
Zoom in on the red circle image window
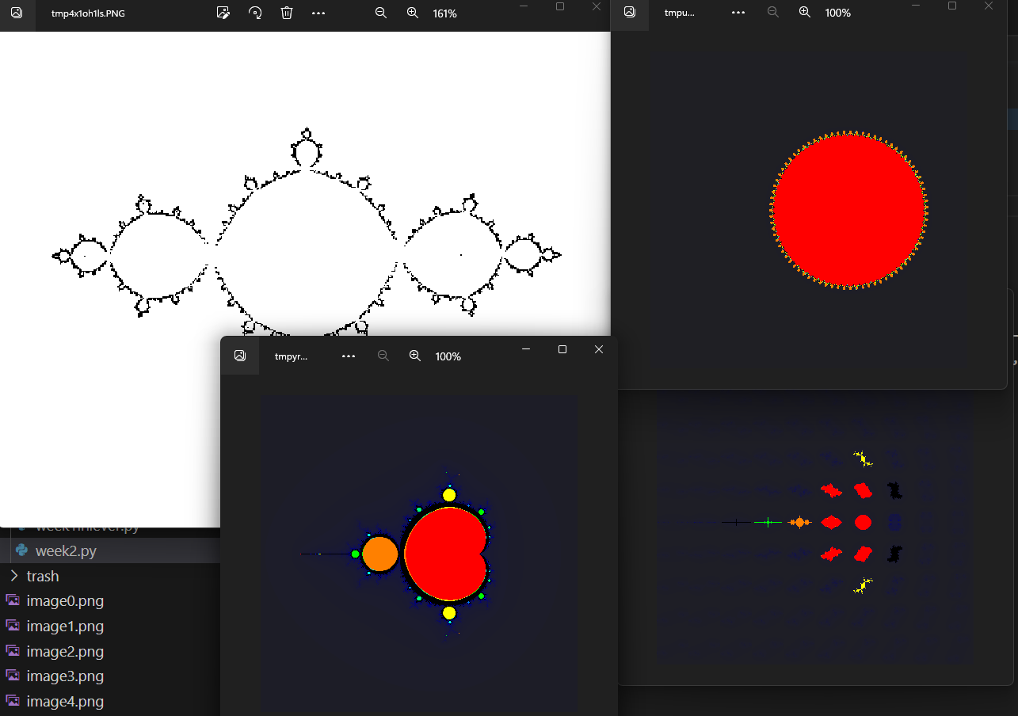[x=805, y=13]
